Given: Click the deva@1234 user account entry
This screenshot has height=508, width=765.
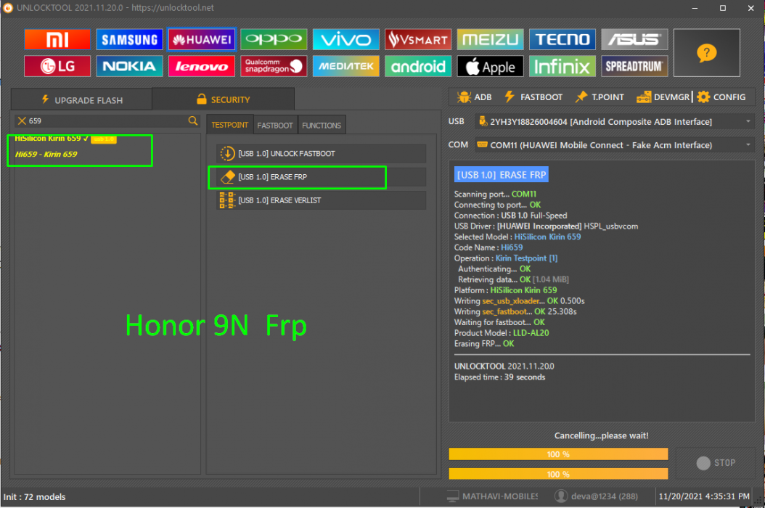Looking at the screenshot, I should pyautogui.click(x=596, y=496).
